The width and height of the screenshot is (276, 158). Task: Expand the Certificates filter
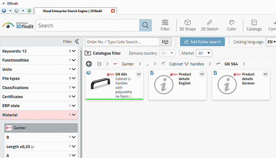(39, 97)
